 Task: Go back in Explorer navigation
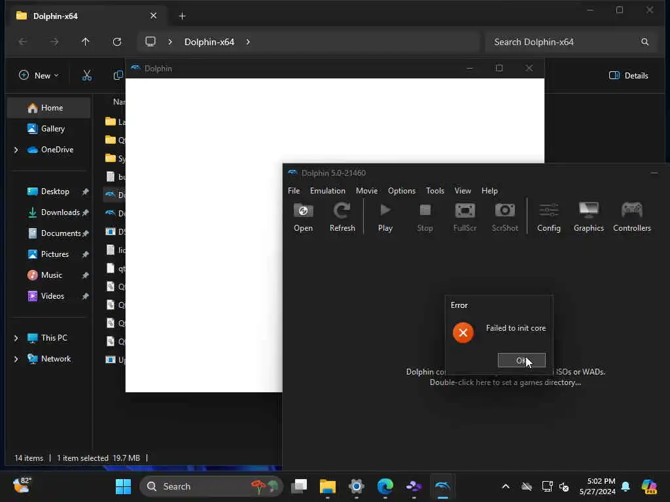click(23, 42)
